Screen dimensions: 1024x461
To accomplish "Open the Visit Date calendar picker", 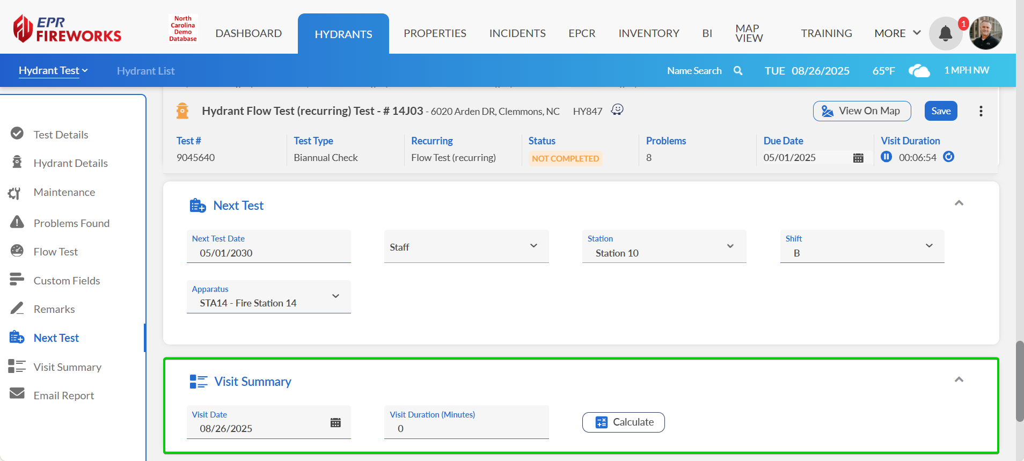I will (x=335, y=422).
